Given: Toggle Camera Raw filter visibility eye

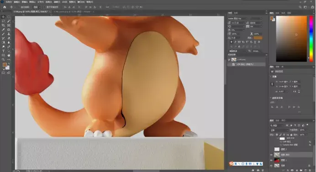Looking at the screenshot, I should pyautogui.click(x=281, y=145).
